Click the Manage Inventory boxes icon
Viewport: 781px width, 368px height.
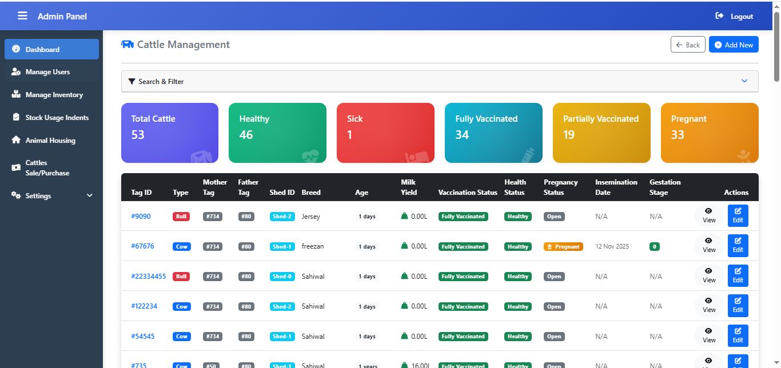point(16,95)
